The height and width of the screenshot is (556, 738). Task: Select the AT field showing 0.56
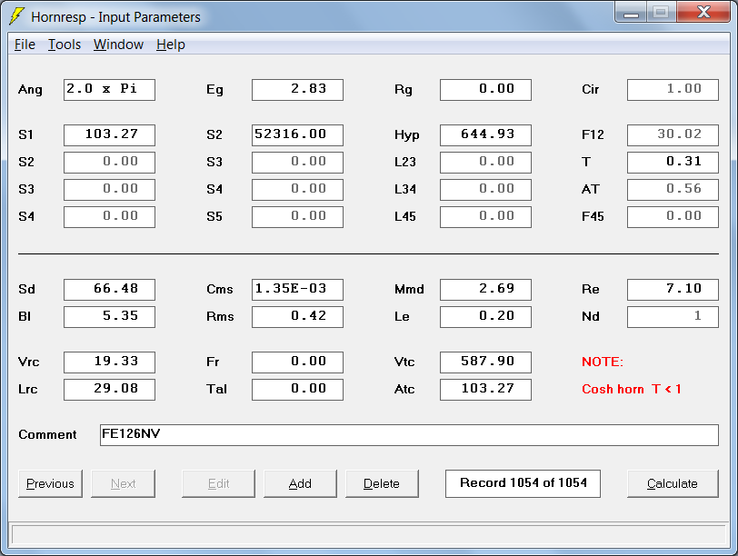pos(673,190)
